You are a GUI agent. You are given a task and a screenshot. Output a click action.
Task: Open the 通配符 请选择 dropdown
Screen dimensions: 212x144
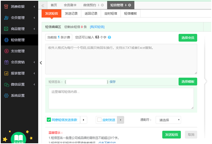click(x=168, y=120)
